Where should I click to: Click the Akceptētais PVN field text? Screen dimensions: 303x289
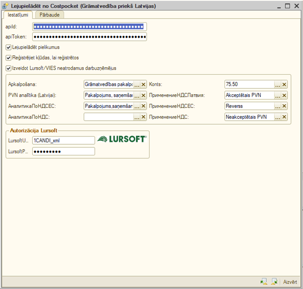[243, 95]
